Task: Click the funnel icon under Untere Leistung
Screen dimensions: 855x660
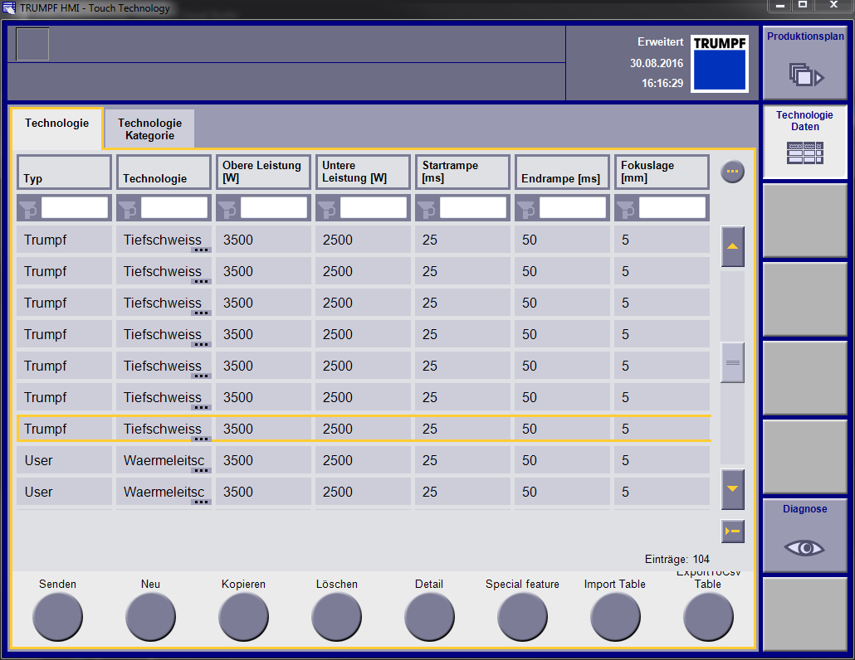Action: (x=327, y=208)
